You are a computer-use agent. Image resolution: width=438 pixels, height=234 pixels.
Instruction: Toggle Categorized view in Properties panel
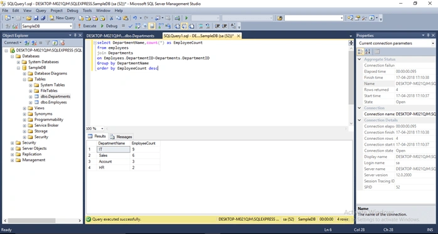click(361, 51)
